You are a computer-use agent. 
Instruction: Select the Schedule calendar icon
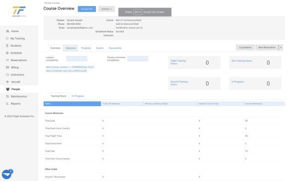(7, 53)
